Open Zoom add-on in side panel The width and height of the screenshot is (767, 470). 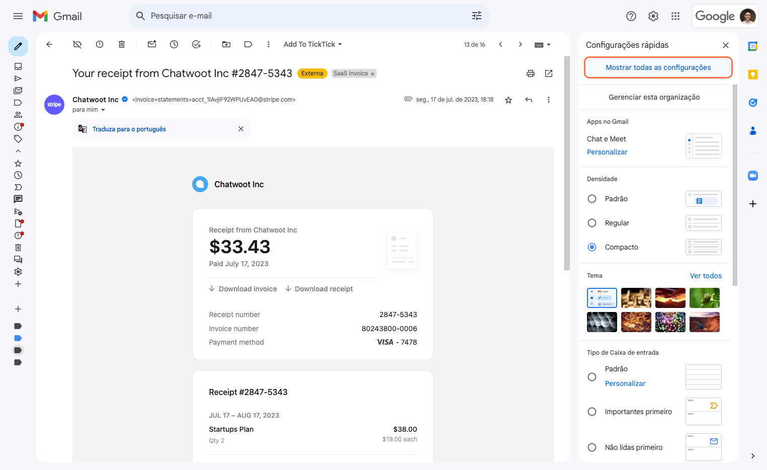753,176
